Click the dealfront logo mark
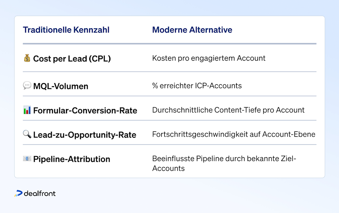Viewport: 339px width, 213px height. (x=18, y=193)
